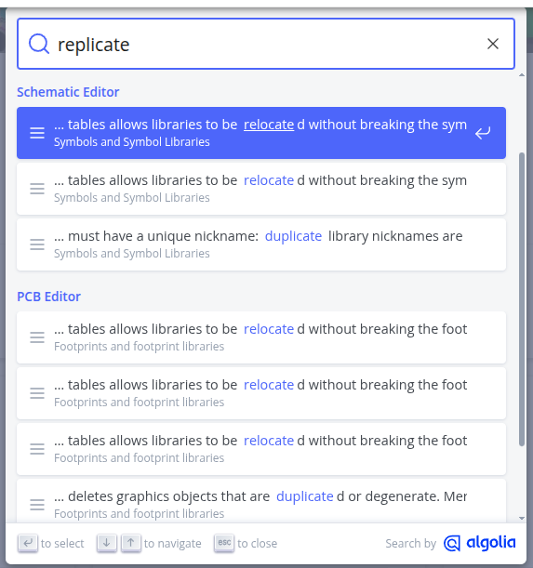533x568 pixels.
Task: Click the list icon of duplicated graphics objects result
Action: click(37, 505)
